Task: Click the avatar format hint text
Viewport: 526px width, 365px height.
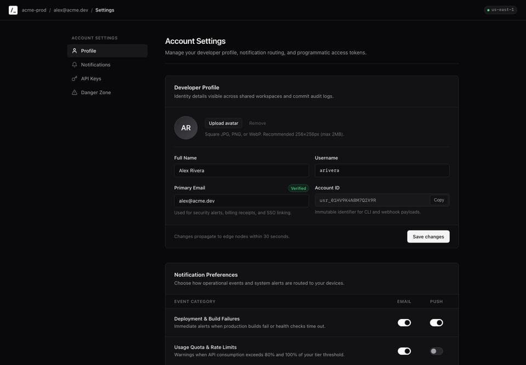Action: click(274, 134)
